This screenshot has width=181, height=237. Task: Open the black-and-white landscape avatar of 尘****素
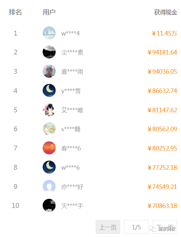(x=49, y=52)
